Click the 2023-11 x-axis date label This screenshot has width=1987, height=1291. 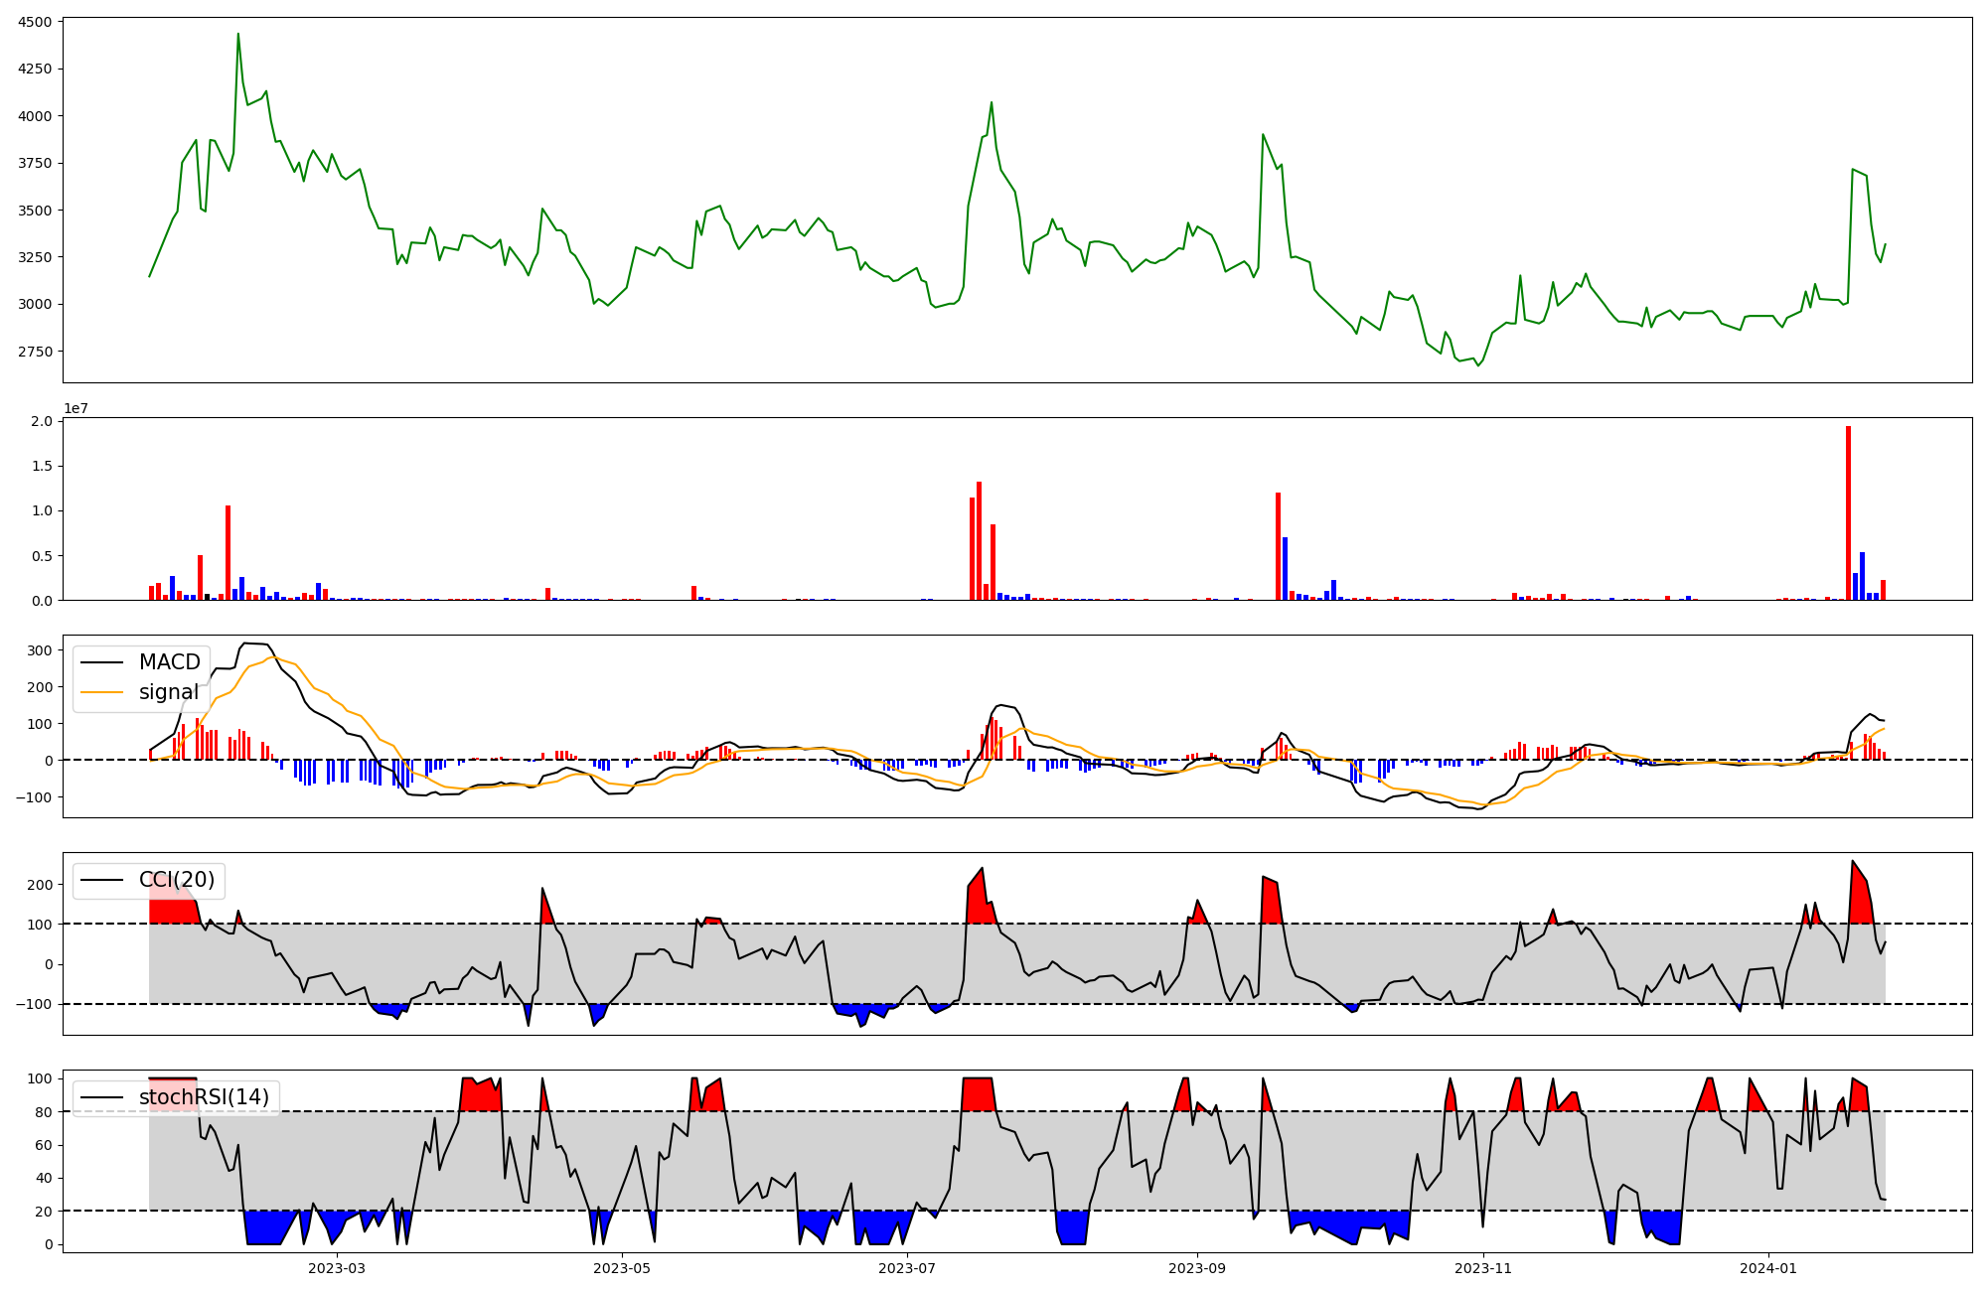(1482, 1268)
